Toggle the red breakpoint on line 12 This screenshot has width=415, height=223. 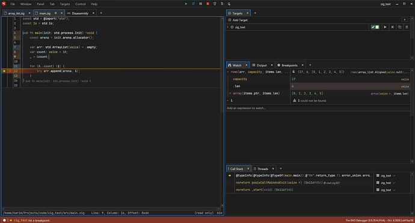click(x=10, y=71)
